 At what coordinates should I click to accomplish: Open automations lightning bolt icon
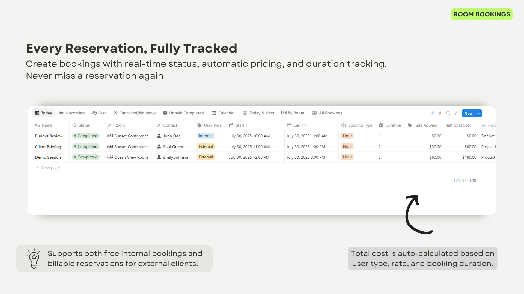(440, 113)
